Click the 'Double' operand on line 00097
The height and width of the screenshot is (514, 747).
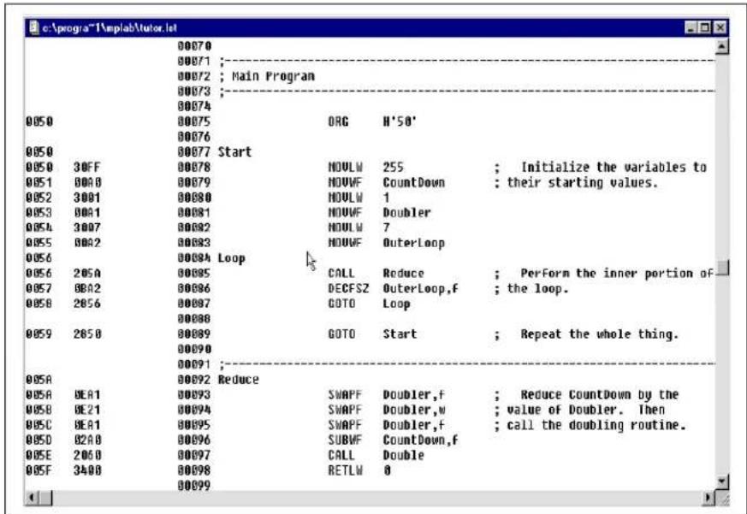click(403, 455)
